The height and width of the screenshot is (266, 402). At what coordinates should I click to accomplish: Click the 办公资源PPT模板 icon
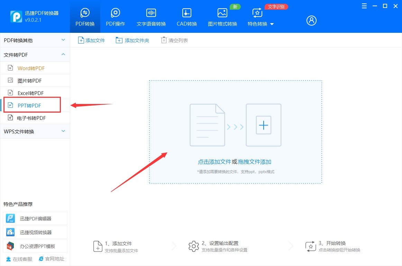[10, 246]
